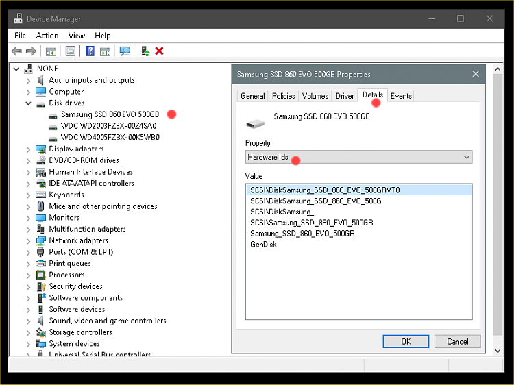Click the Ports (COM & LPT) icon
This screenshot has height=385, width=514.
coord(40,252)
